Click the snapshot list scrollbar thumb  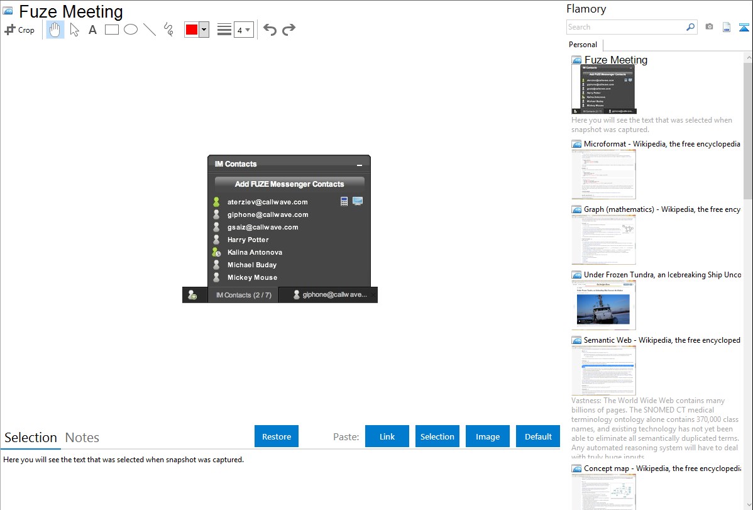(748, 130)
